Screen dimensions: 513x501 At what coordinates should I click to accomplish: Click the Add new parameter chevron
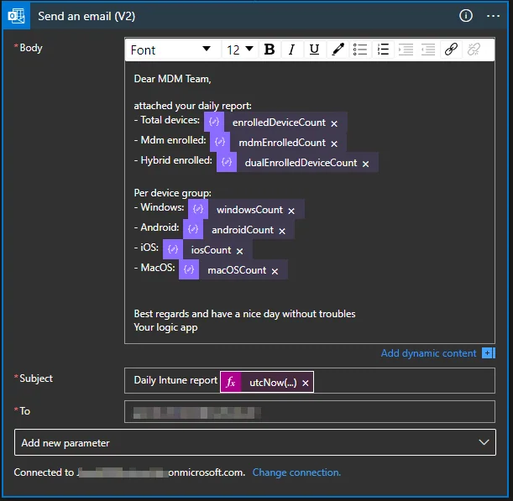(x=484, y=442)
